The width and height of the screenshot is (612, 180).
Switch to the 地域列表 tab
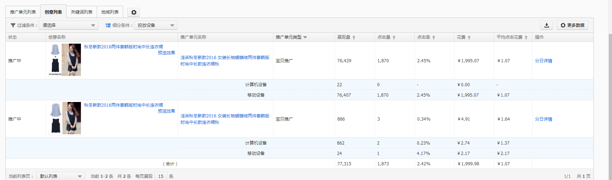[110, 12]
